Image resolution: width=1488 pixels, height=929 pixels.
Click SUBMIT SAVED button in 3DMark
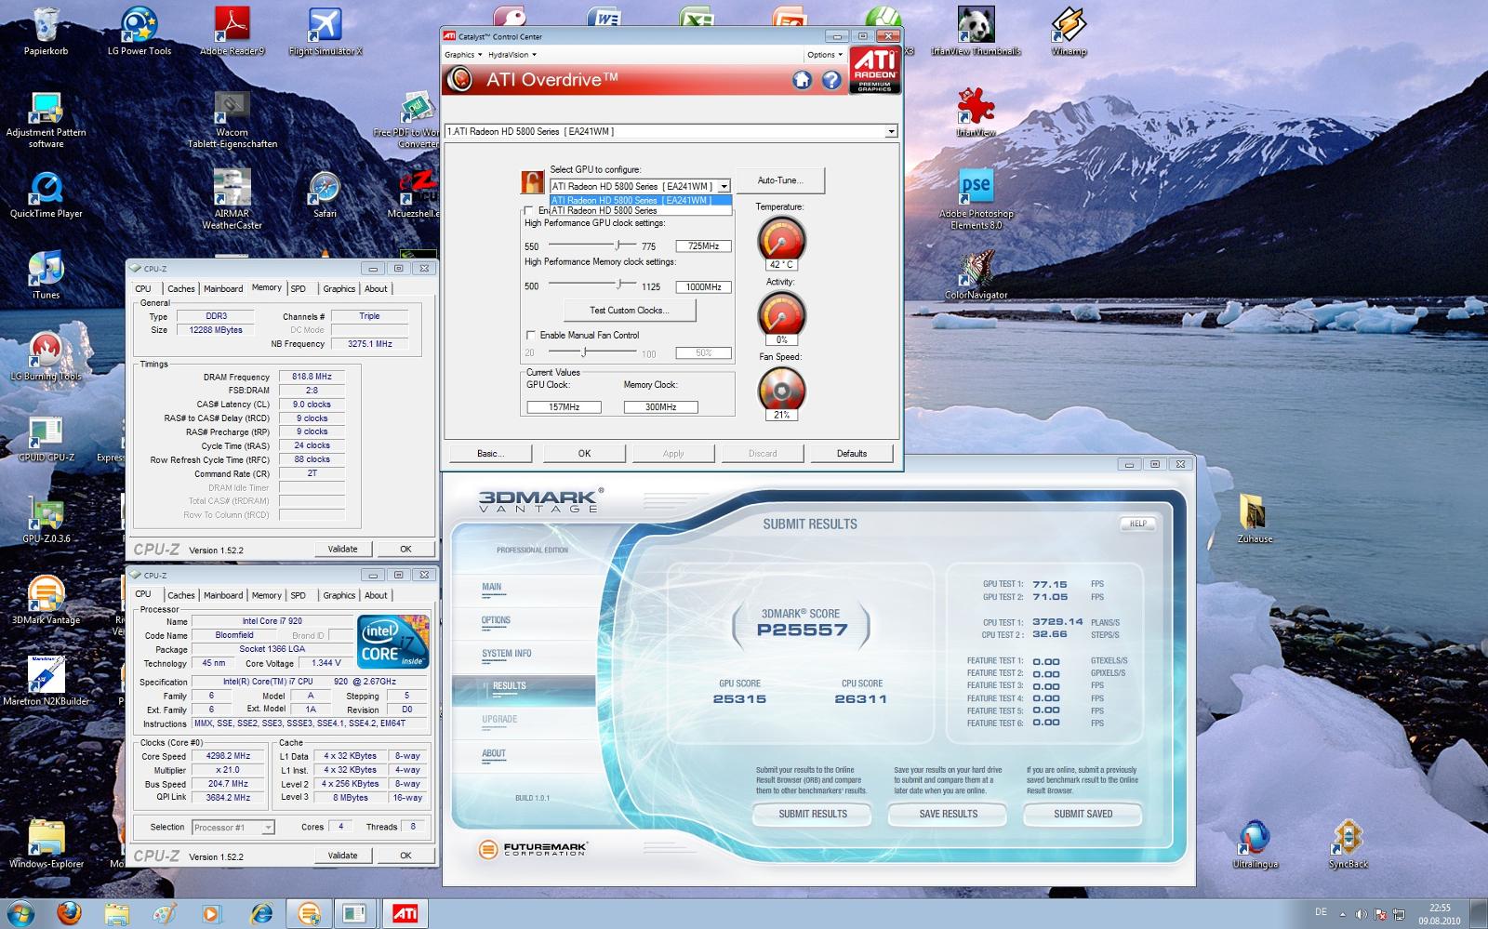(1083, 814)
